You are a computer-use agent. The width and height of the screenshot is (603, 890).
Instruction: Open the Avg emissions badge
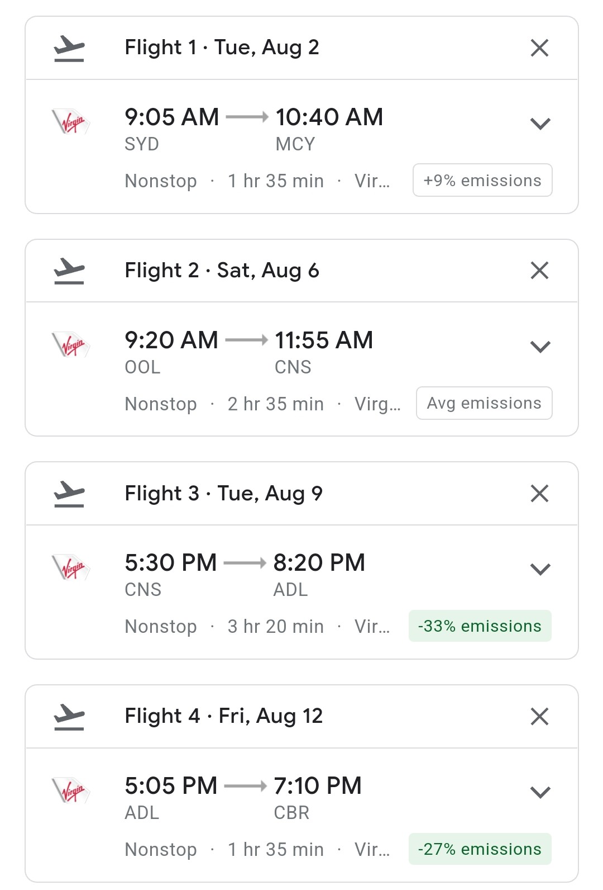(x=484, y=403)
